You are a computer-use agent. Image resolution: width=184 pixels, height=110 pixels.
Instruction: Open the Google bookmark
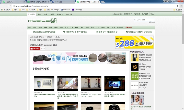(55, 10)
